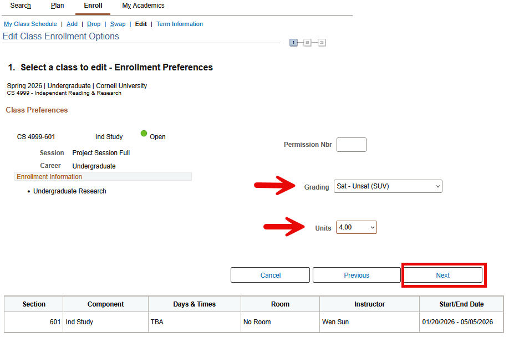
Task: Open the My Academics tab
Action: coord(143,6)
